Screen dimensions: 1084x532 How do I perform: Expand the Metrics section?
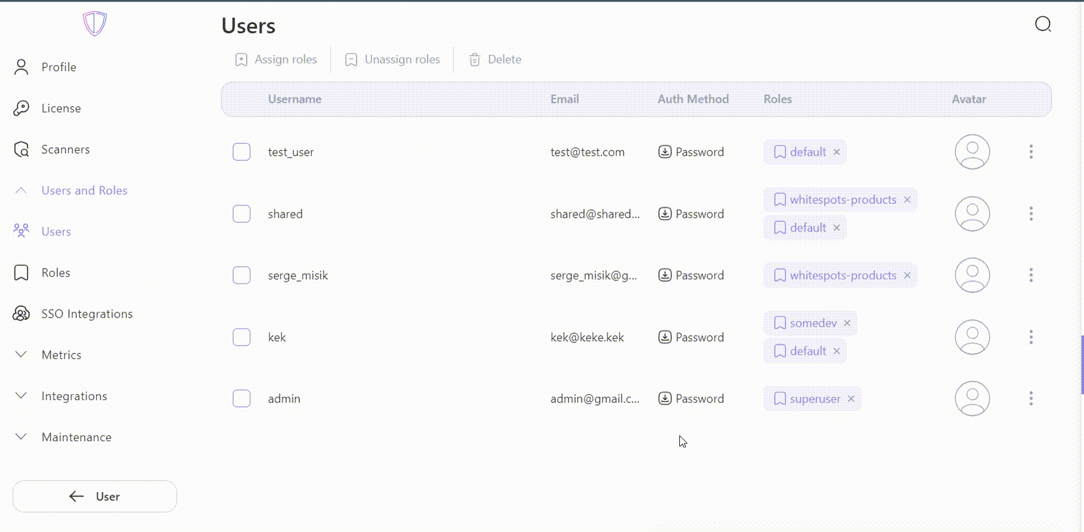pyautogui.click(x=21, y=355)
